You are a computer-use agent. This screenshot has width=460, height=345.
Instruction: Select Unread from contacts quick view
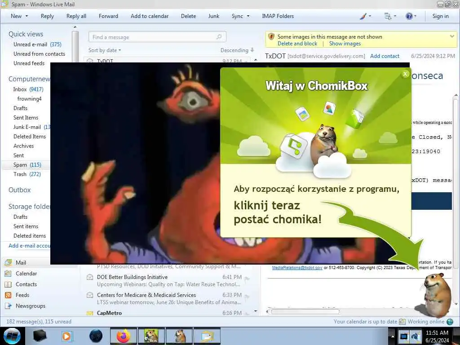tap(39, 54)
